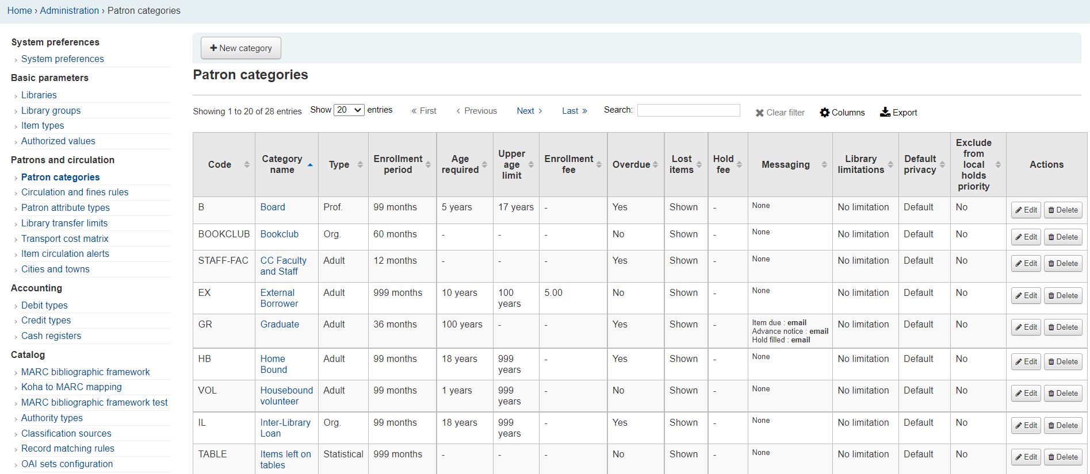Delete the External Borrower category
The width and height of the screenshot is (1090, 474).
point(1063,295)
